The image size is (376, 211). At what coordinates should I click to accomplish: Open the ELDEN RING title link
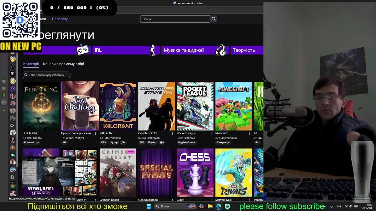(31, 133)
